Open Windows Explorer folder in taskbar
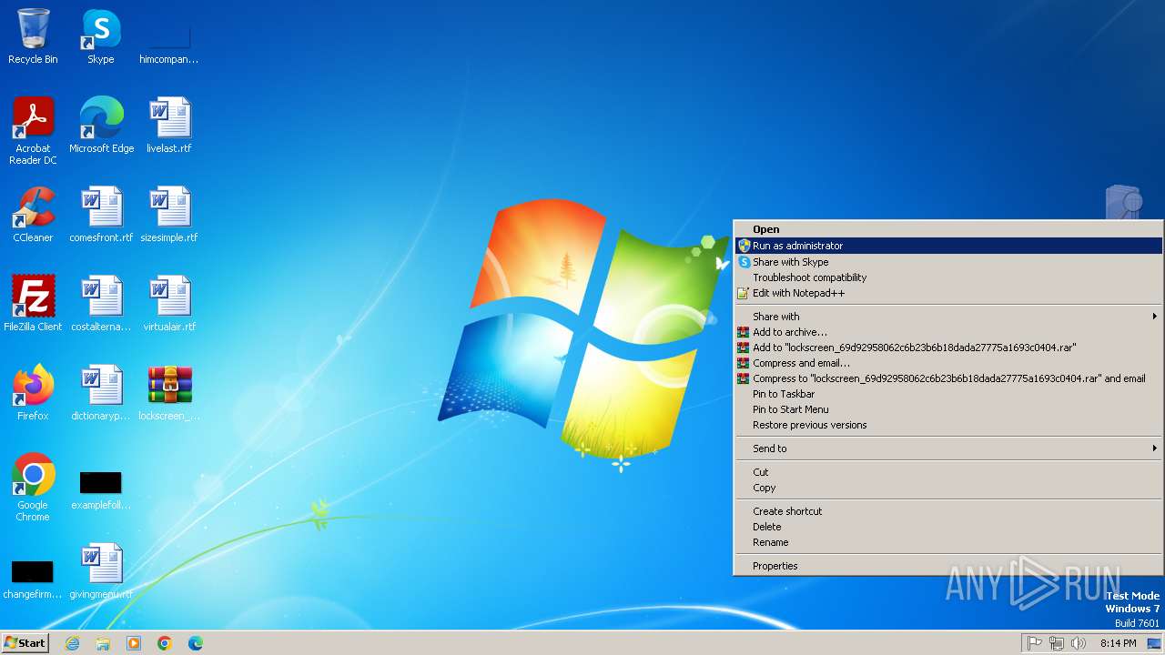 103,643
